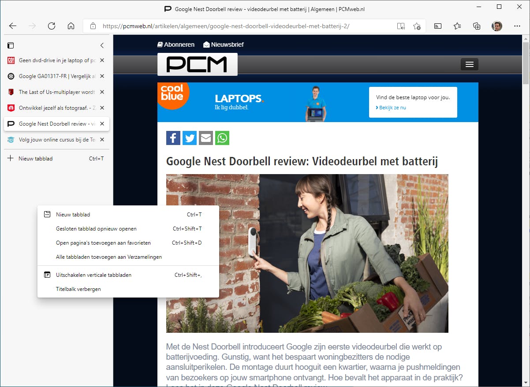Click the Google Nest Doorbell review headline
Image resolution: width=530 pixels, height=387 pixels.
(302, 161)
